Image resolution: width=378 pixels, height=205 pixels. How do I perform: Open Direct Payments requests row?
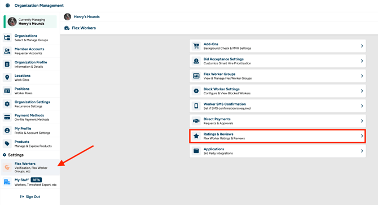pyautogui.click(x=278, y=121)
